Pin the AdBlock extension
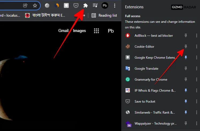This screenshot has height=131, width=200. (x=186, y=35)
